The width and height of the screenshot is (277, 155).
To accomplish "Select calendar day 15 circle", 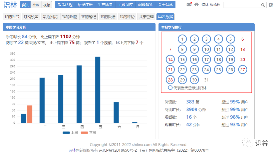I will click(182, 60).
